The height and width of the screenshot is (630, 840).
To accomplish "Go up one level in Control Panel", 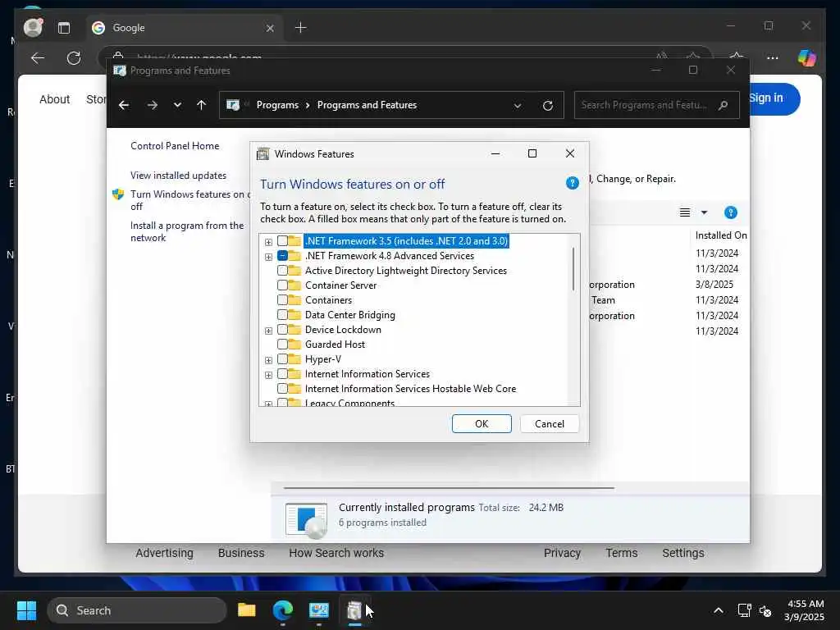I will click(201, 105).
